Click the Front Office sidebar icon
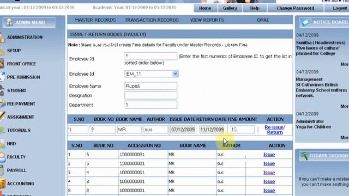The image size is (349, 196). coord(2,64)
